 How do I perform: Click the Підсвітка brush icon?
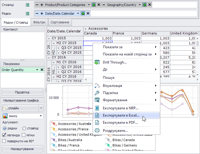coord(97,93)
